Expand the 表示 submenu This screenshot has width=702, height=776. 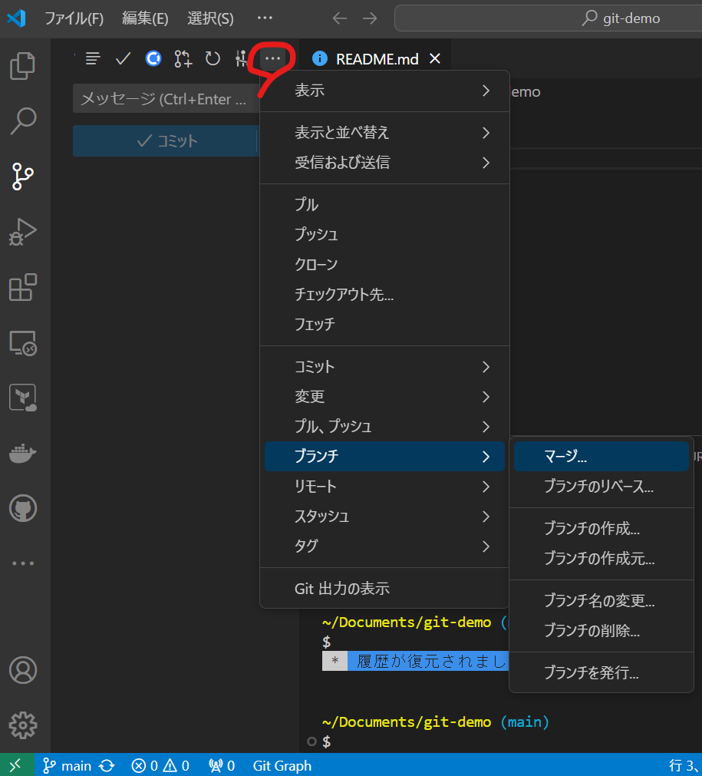[x=384, y=91]
